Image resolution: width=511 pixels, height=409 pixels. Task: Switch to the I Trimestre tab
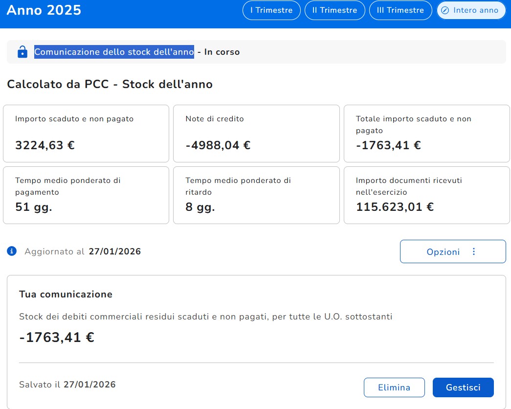[x=271, y=10]
